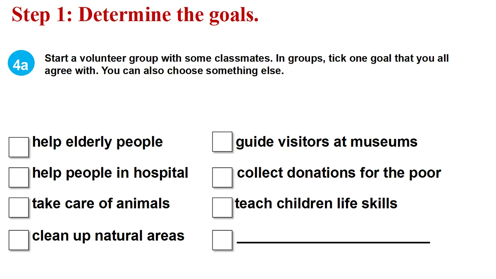Check the 'clean up natural areas' box
Image resolution: width=496 pixels, height=279 pixels.
pyautogui.click(x=19, y=240)
